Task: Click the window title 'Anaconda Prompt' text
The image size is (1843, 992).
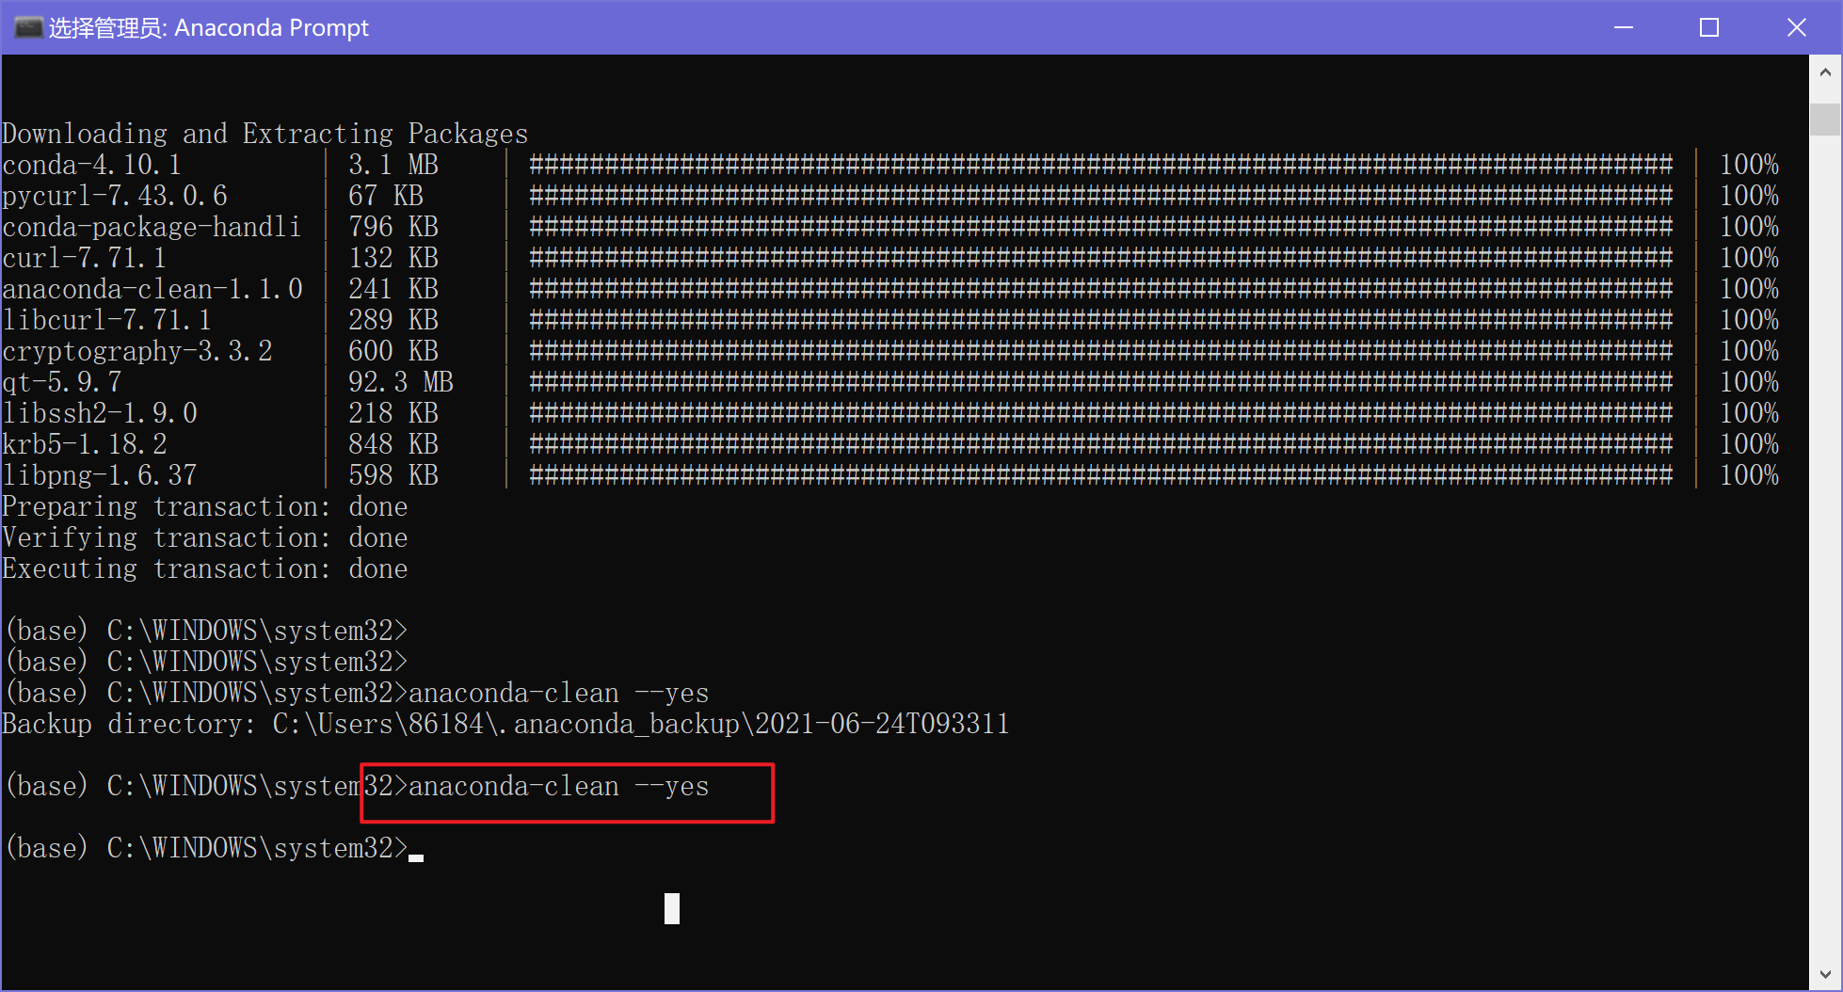Action: pos(271,27)
